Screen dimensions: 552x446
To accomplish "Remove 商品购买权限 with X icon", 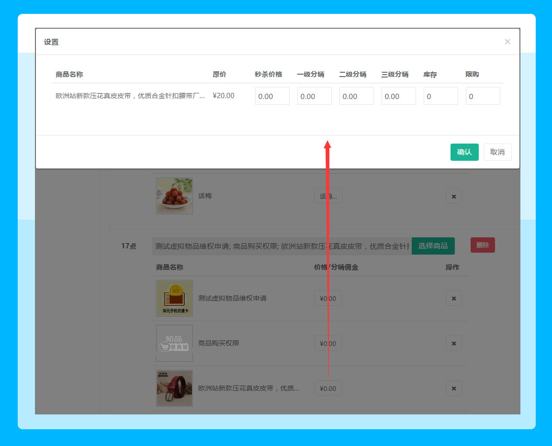I will (x=453, y=343).
